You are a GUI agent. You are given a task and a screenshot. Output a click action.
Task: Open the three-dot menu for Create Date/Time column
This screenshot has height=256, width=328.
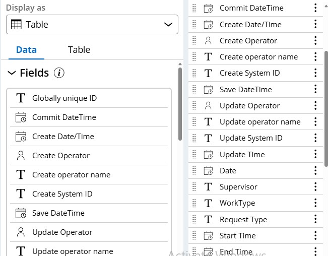click(x=315, y=24)
